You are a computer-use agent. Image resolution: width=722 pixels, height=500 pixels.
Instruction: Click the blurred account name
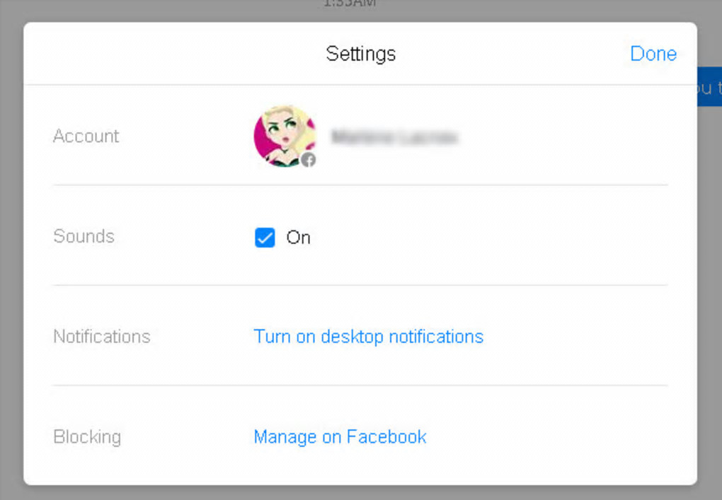click(394, 137)
